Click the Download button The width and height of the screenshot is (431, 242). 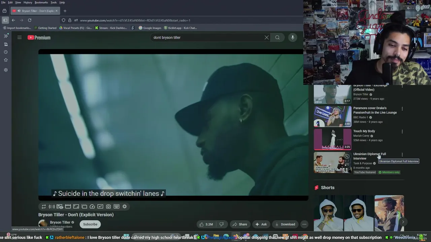(x=285, y=224)
